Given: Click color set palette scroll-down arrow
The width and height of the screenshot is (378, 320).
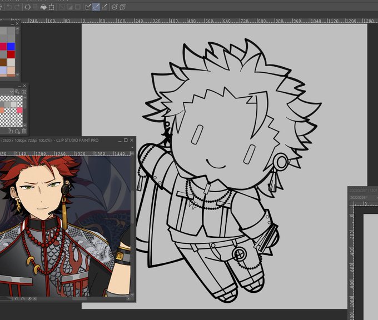Looking at the screenshot, I should tap(17, 74).
